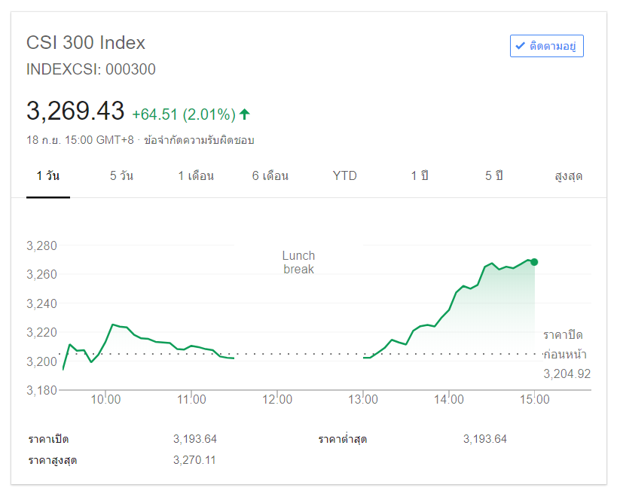Click the ราคาสูงสุด value 3,270.11
This screenshot has height=497, width=620.
(194, 459)
